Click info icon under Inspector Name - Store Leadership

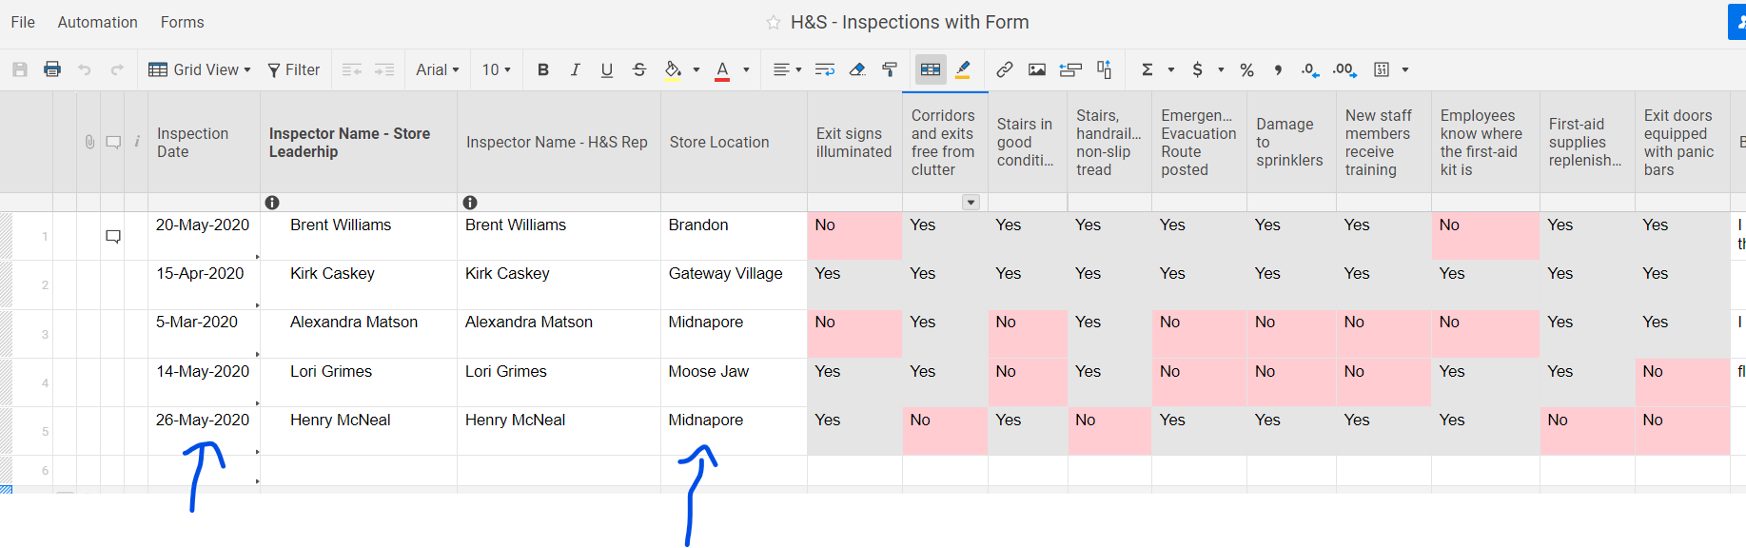pyautogui.click(x=272, y=203)
